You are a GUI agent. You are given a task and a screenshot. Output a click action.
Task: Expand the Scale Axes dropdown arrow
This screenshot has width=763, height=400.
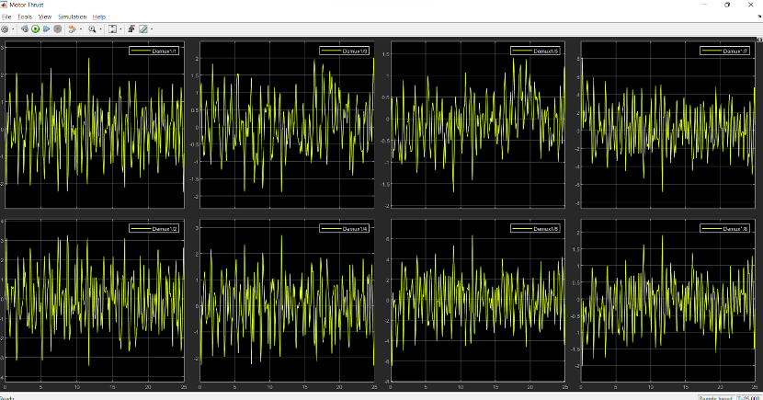120,29
